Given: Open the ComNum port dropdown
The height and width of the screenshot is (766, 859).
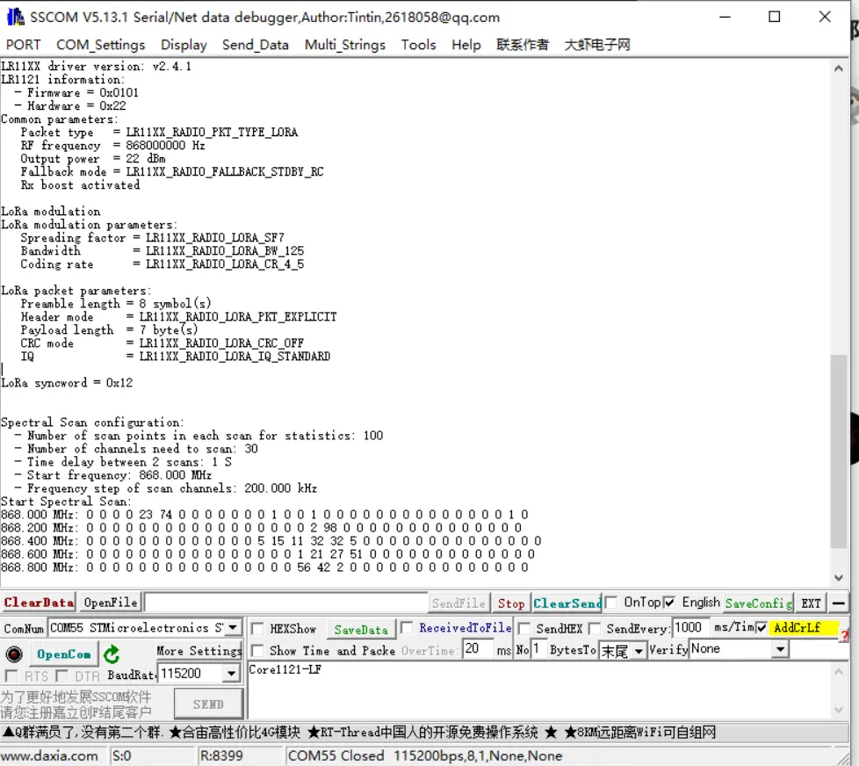Looking at the screenshot, I should [x=233, y=628].
